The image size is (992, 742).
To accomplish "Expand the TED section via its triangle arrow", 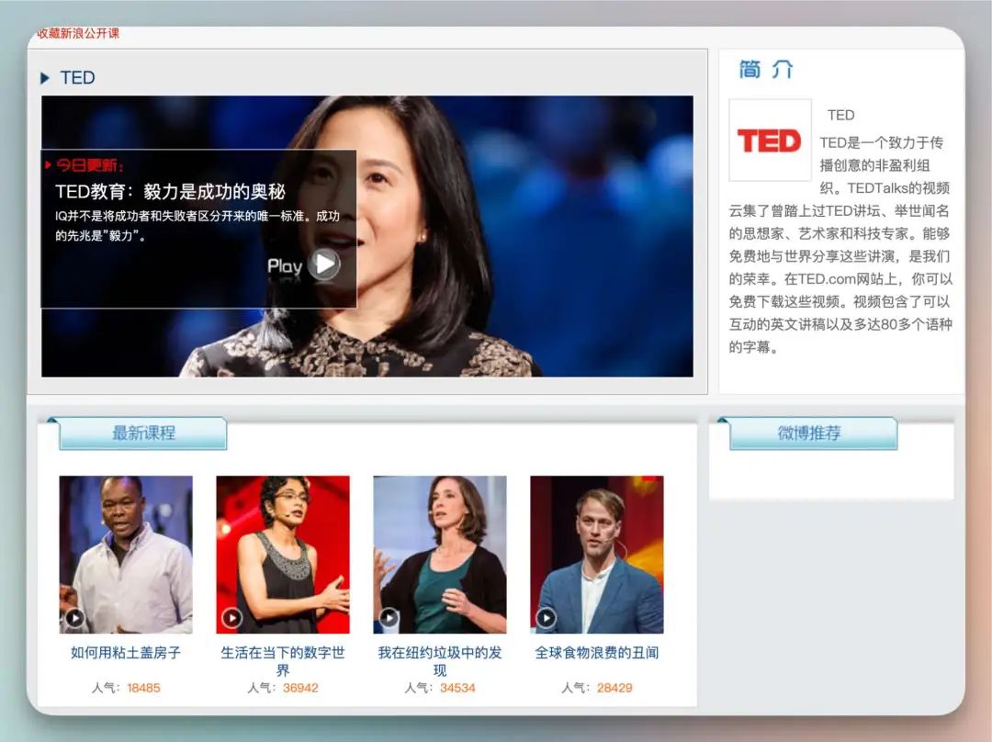I will click(46, 77).
